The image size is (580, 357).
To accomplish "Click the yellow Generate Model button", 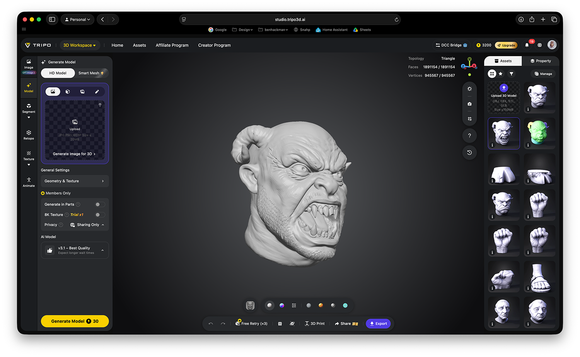I will [75, 321].
